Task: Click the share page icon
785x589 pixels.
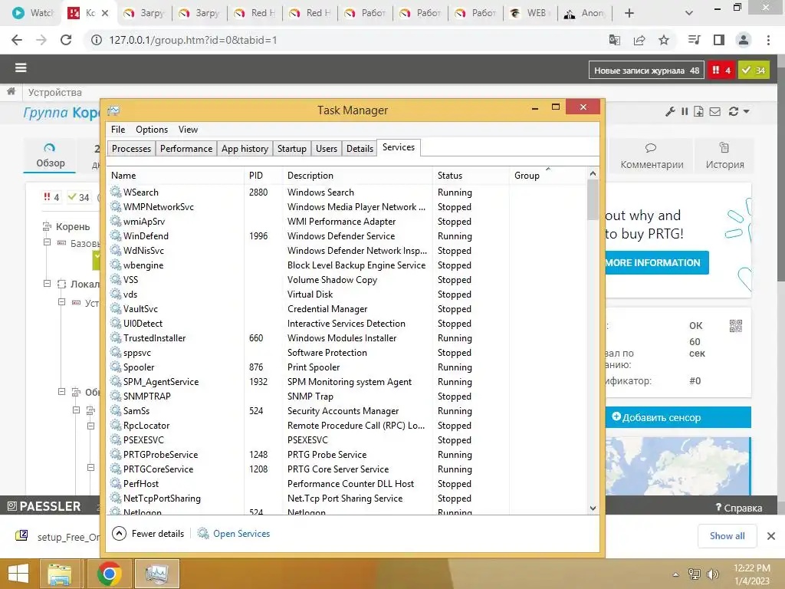Action: pos(639,40)
